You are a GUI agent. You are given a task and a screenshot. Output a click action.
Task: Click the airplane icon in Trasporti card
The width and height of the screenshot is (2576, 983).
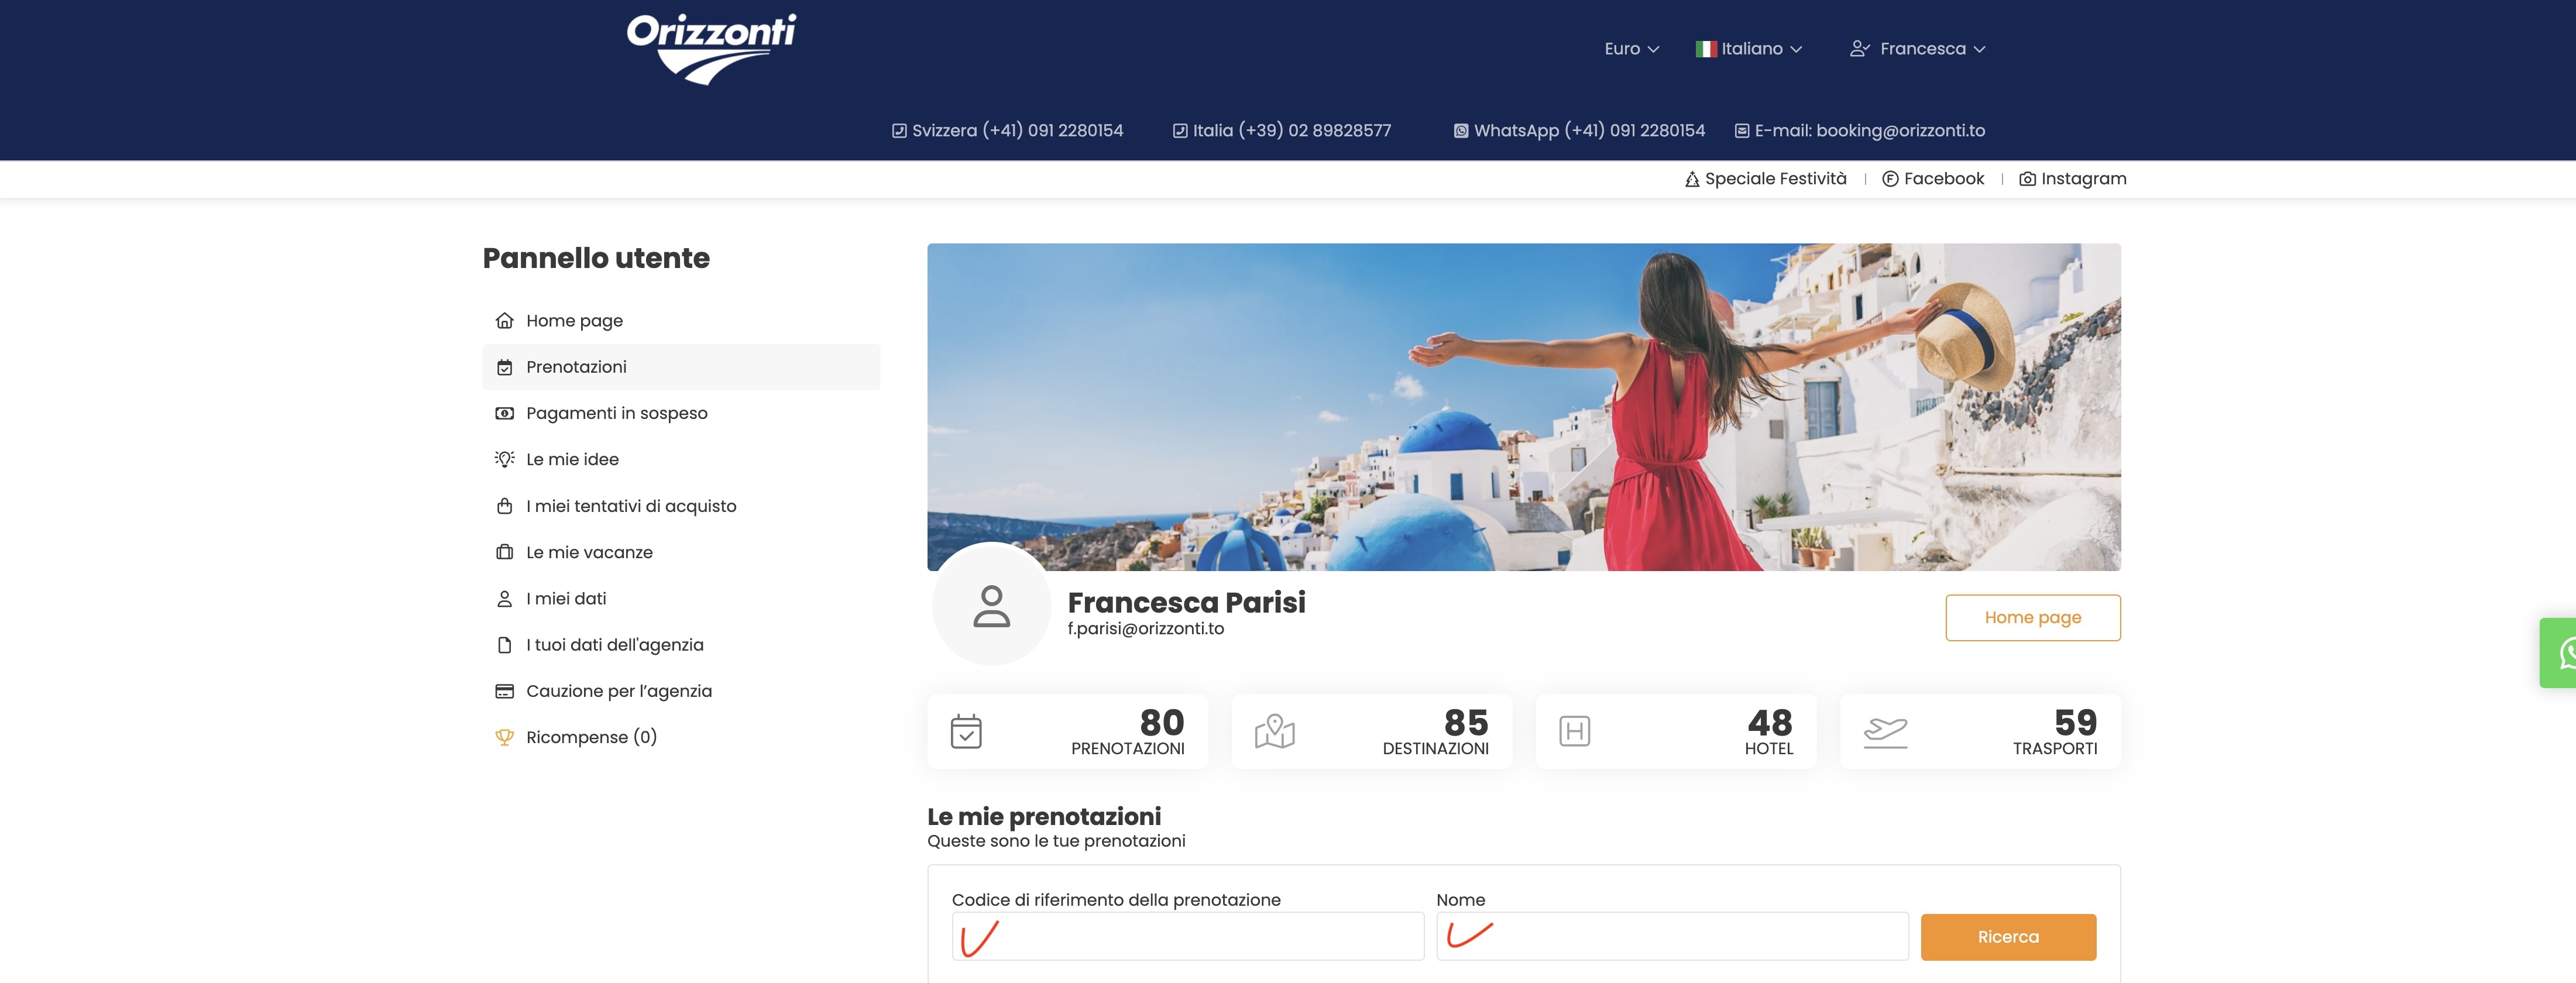pyautogui.click(x=1885, y=732)
